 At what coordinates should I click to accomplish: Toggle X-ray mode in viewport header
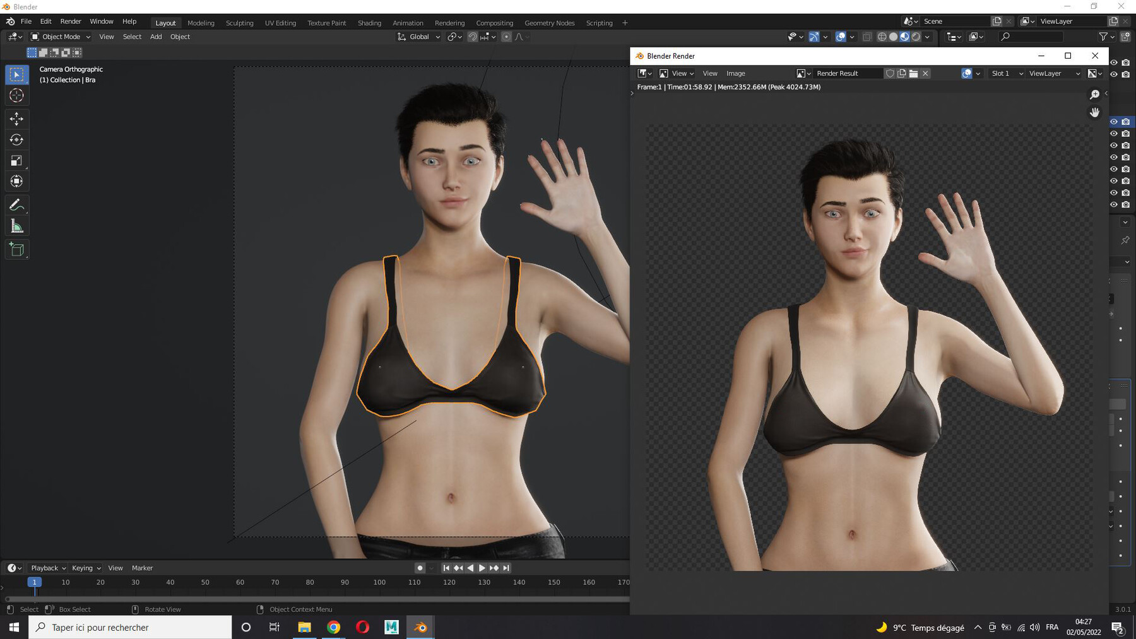867,37
